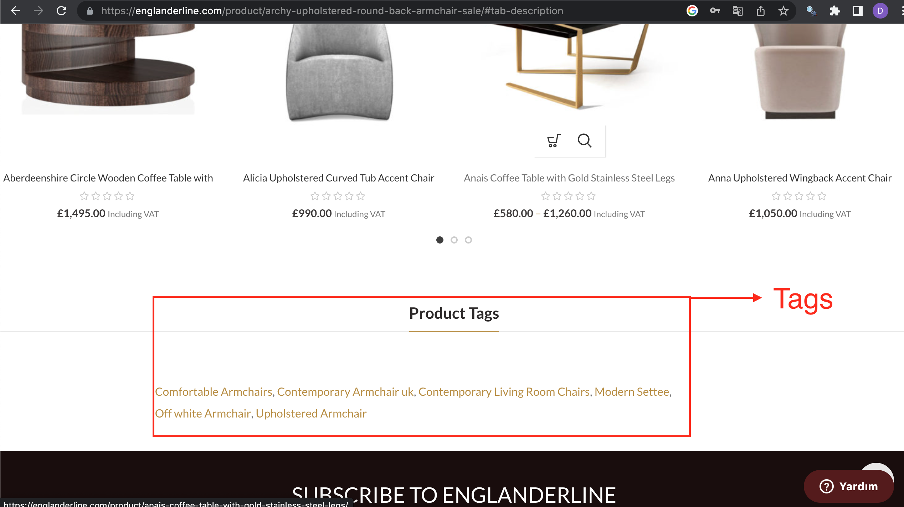Reload the page with refresh icon

click(x=61, y=11)
